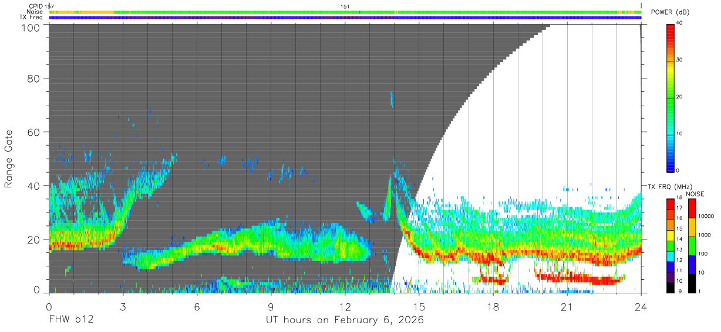
Task: Click the 20 tick on Range Gate axis
Action: click(33, 239)
